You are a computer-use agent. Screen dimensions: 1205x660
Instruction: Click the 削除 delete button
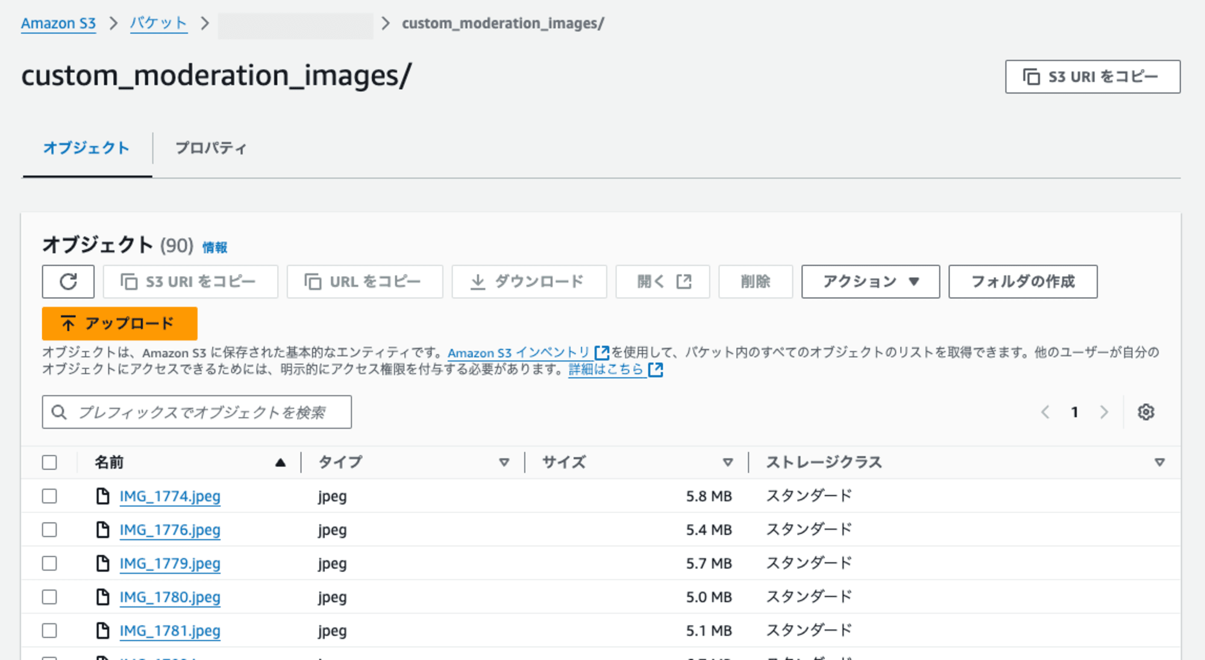click(x=756, y=281)
